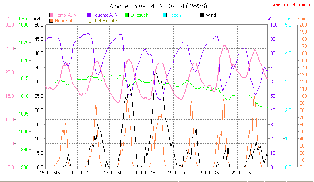The image size is (314, 182).
Task: Click the 100 value on the % axis
Action: (x=274, y=25)
